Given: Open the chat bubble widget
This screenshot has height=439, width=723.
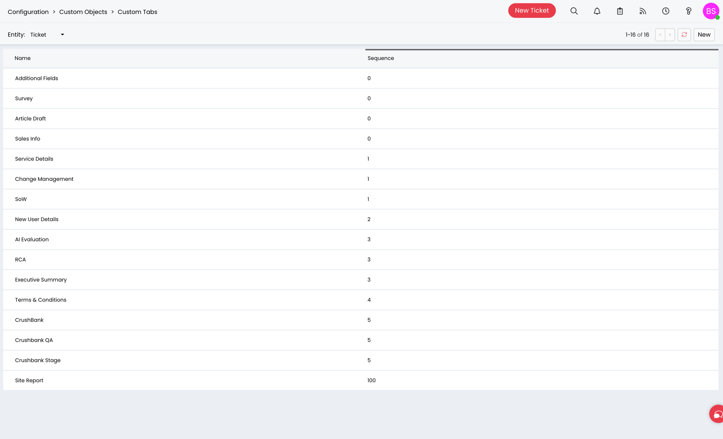Looking at the screenshot, I should [716, 414].
